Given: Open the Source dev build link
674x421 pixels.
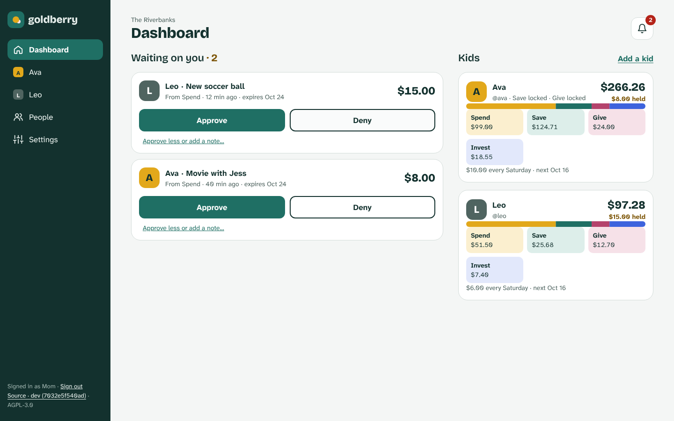Looking at the screenshot, I should tap(47, 396).
